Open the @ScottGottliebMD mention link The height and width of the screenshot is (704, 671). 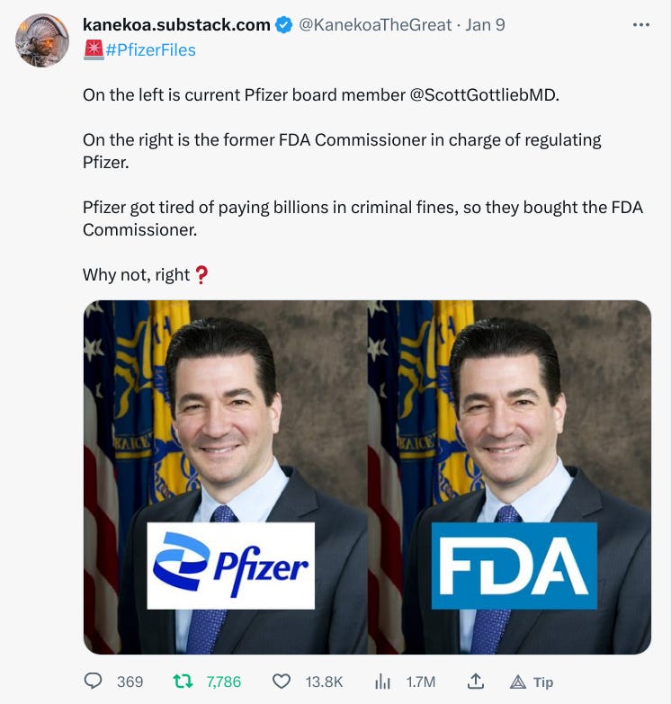coord(483,95)
